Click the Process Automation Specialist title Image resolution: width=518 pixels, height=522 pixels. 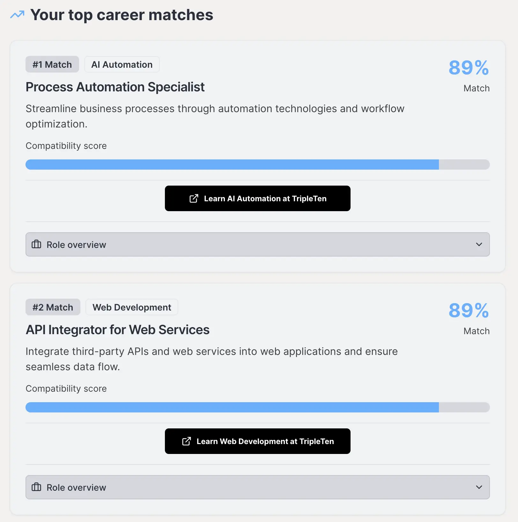115,87
